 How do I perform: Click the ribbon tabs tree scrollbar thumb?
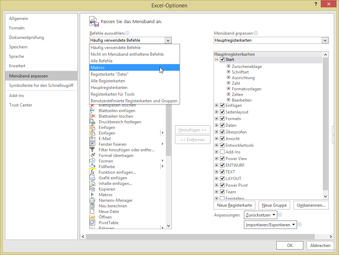pos(325,124)
